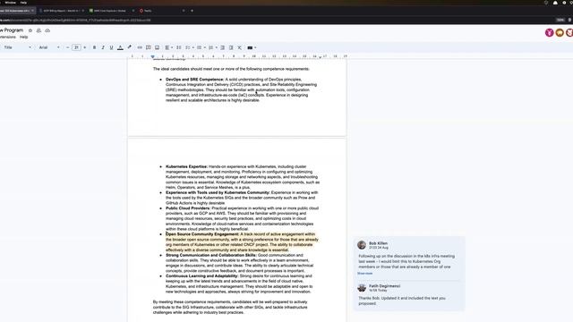Click the DevOps and SRE Competence bullet heading
The image size is (573, 322).
pos(195,80)
